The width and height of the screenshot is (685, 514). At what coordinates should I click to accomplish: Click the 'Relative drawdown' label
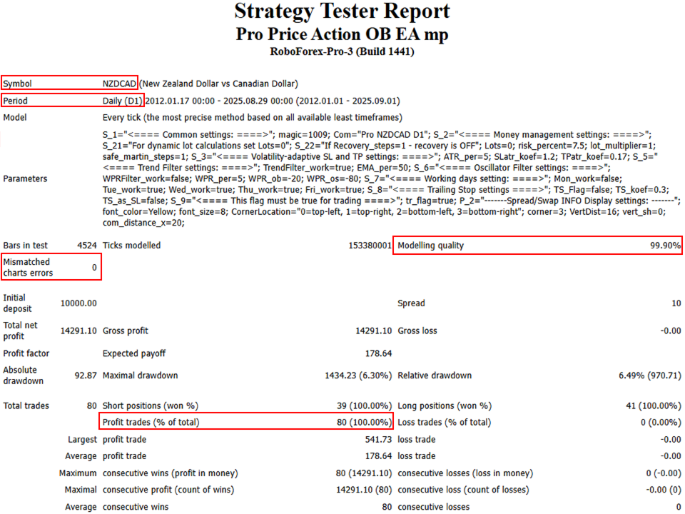(x=435, y=376)
